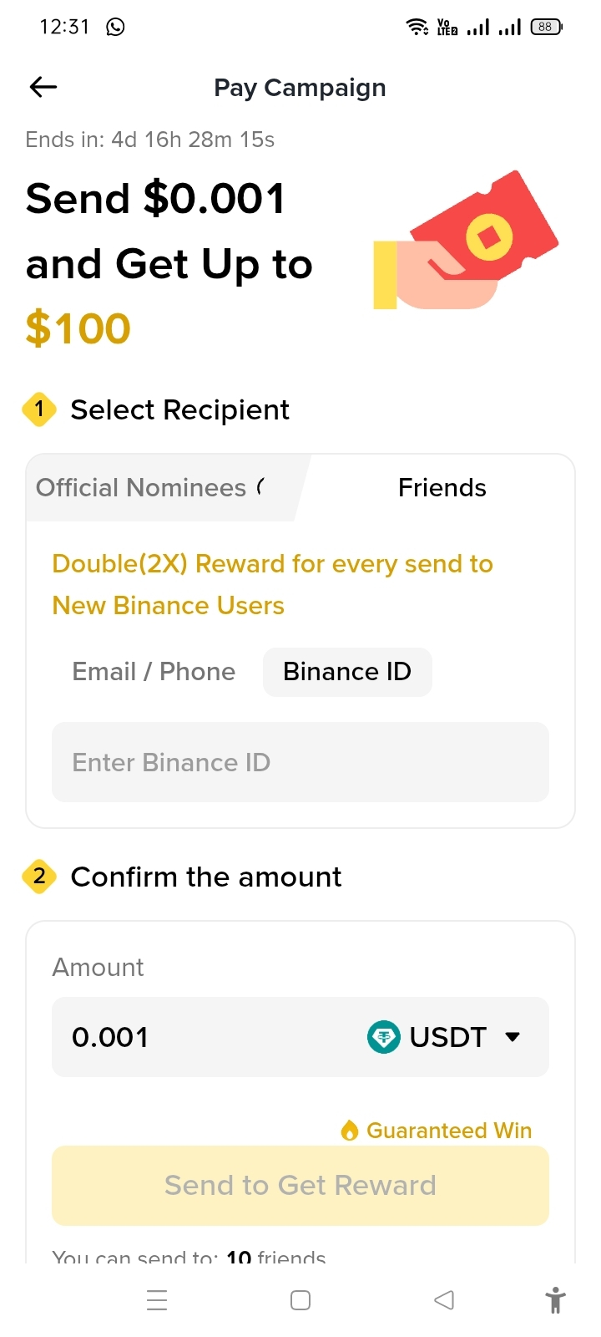This screenshot has height=1337, width=601.
Task: Focus the Enter Binance ID field
Action: point(300,762)
